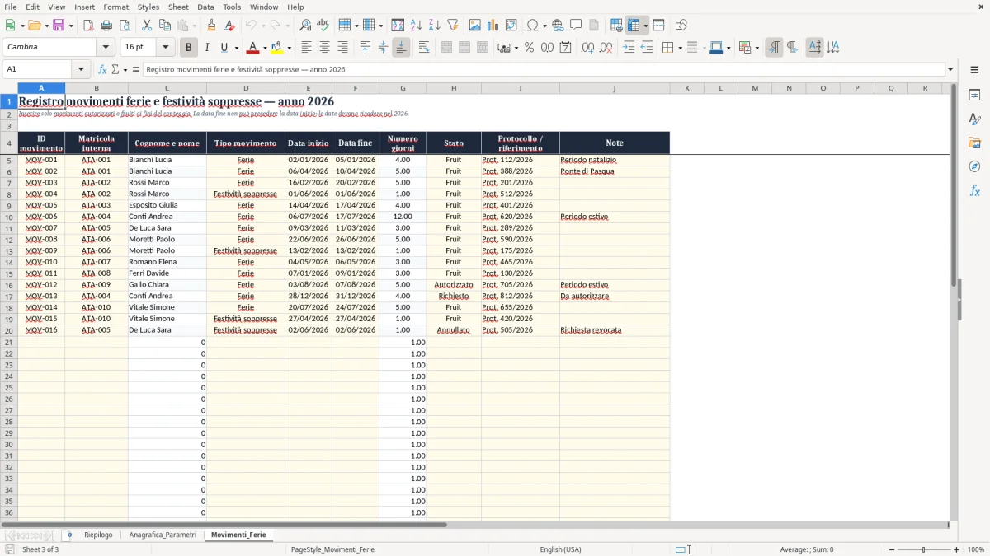Open background color dropdown arrow

tap(289, 48)
